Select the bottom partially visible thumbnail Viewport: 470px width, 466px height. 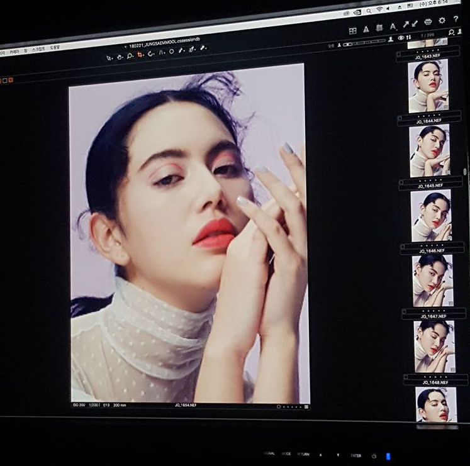coord(436,404)
